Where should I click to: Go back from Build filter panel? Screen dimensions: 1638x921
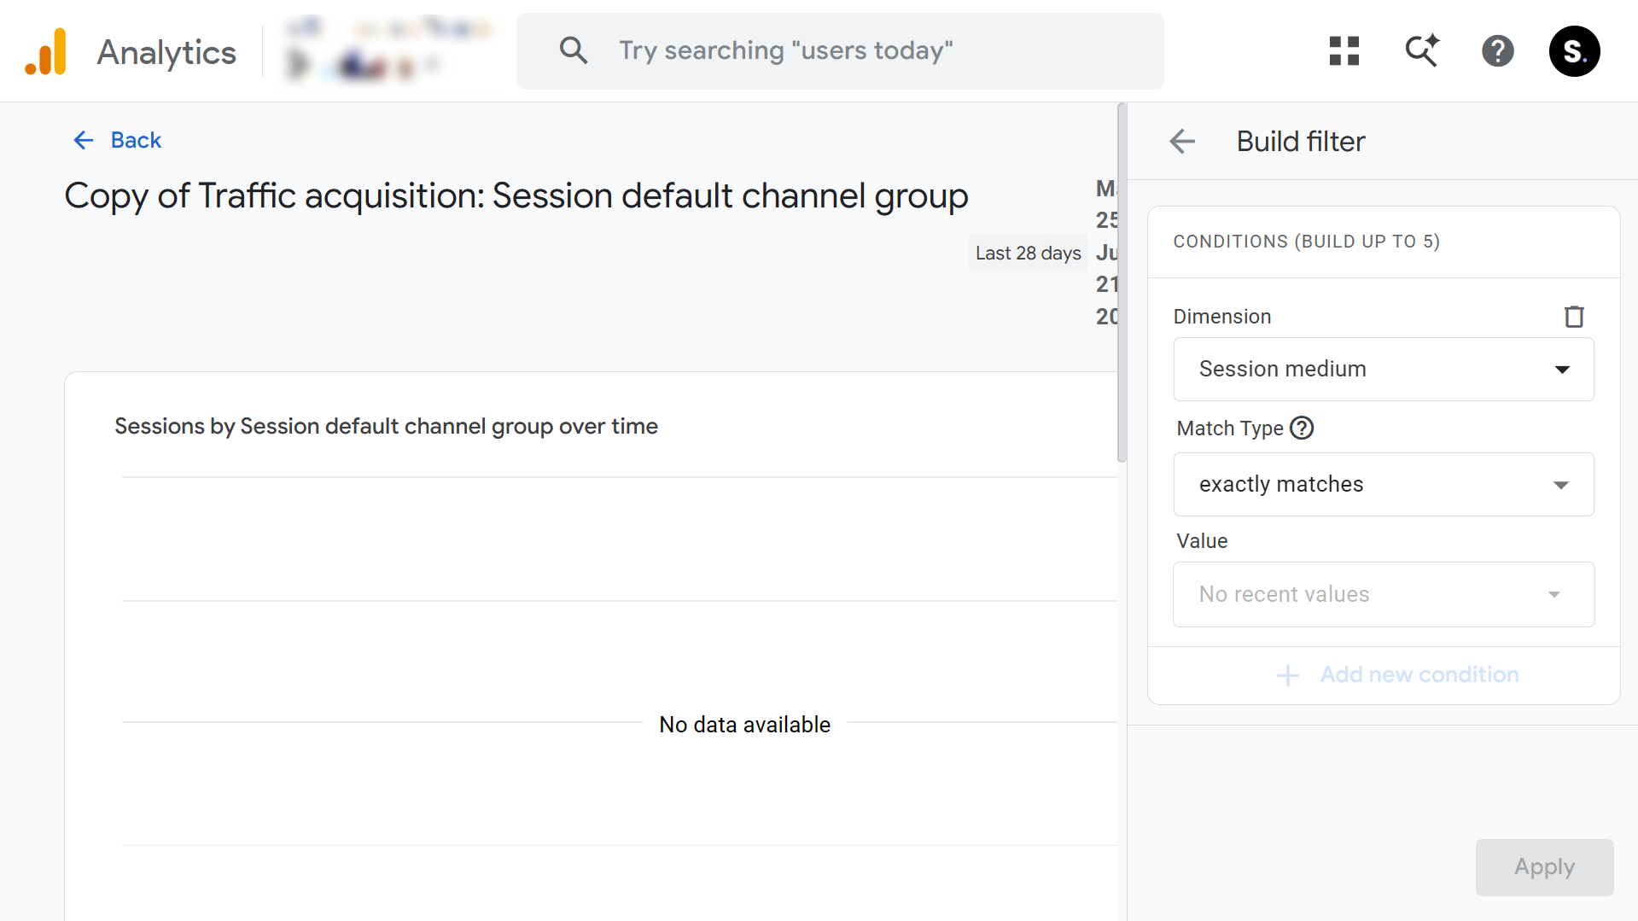(x=1182, y=141)
